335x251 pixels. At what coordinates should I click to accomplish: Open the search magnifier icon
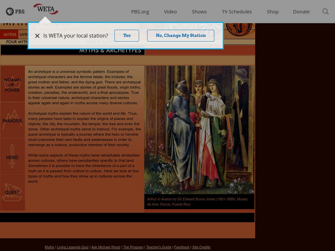tap(325, 12)
